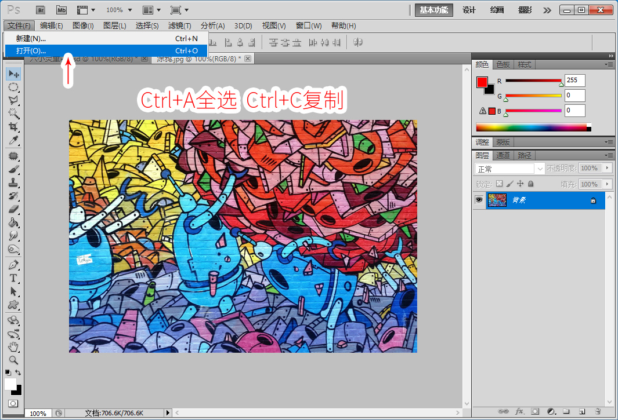
Task: Select the Move tool
Action: tap(13, 74)
